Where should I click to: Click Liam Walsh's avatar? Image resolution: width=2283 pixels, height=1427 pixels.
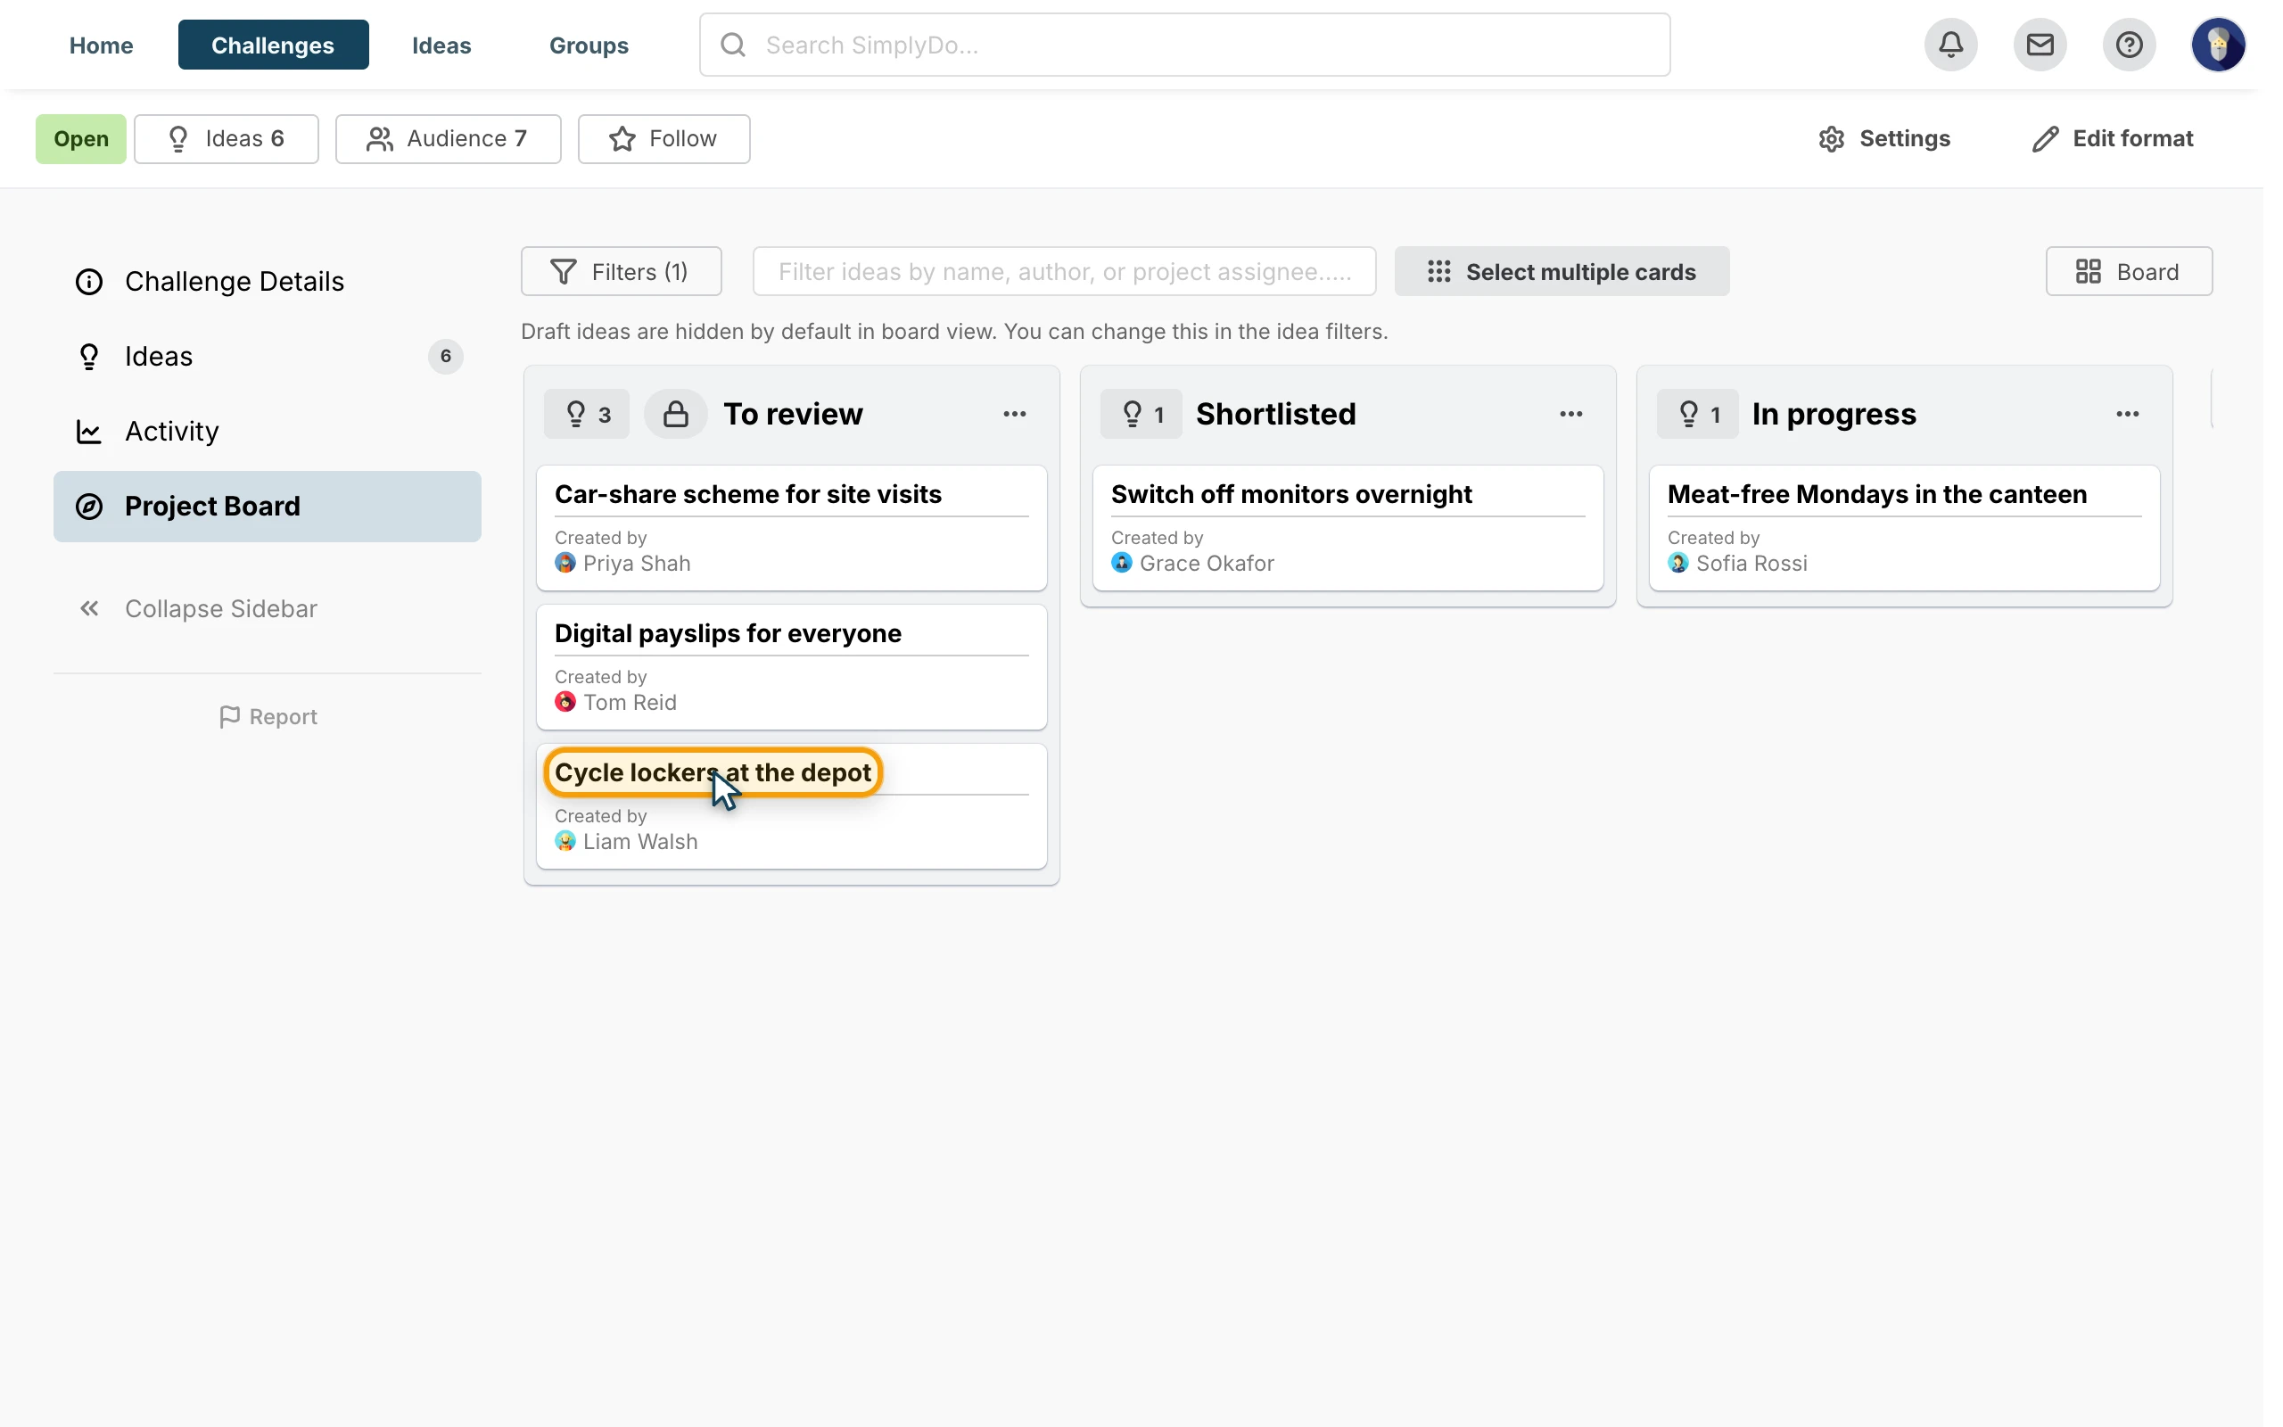[x=565, y=841]
